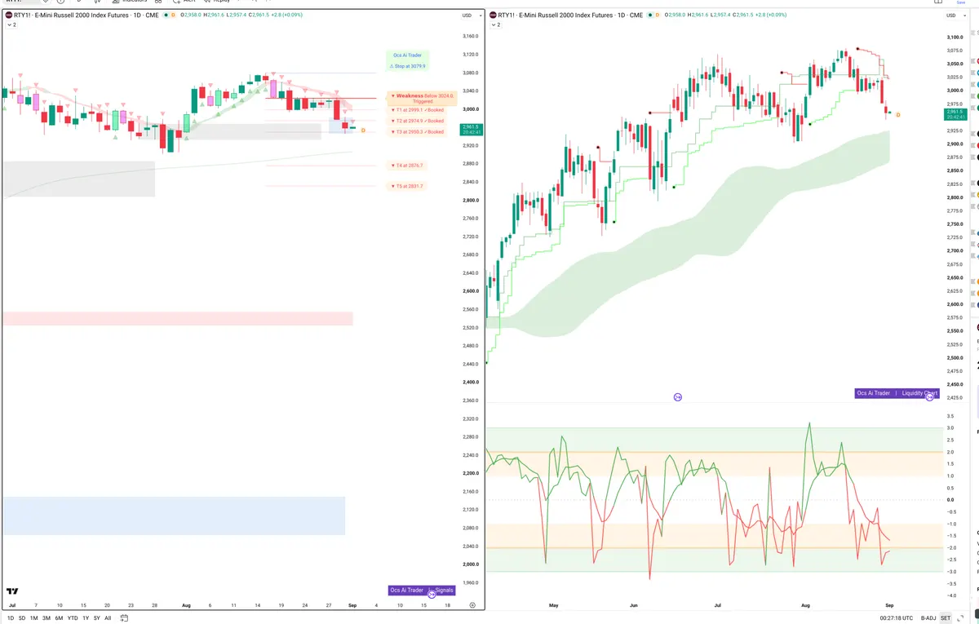Click 'Weakness Below 3024.0 Triggered' label
The width and height of the screenshot is (979, 624).
click(423, 99)
